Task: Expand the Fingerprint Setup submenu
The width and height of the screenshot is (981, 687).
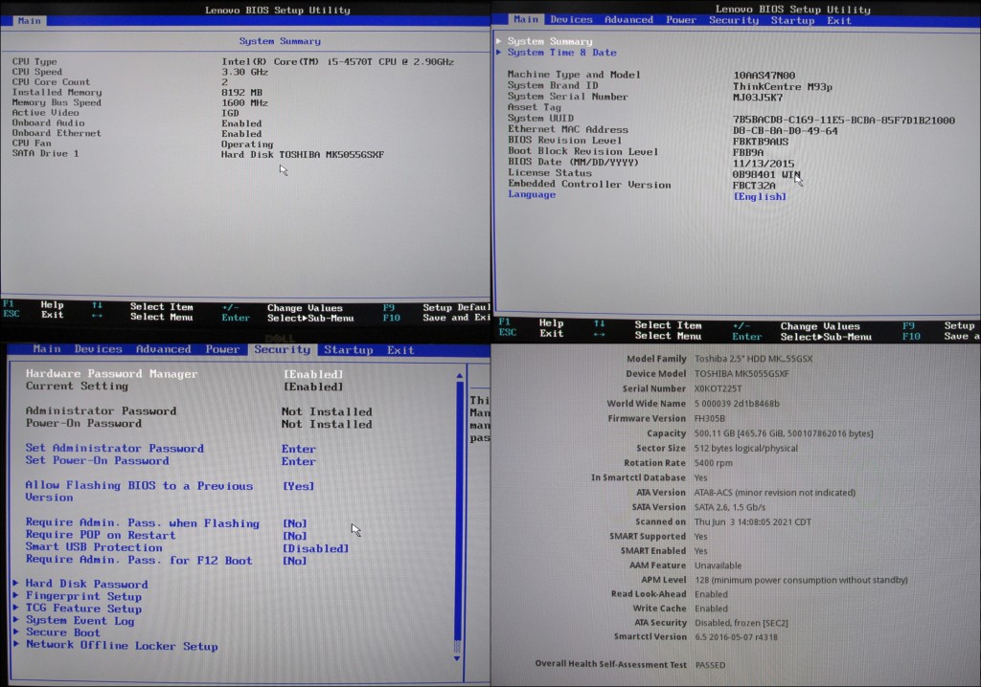Action: click(x=83, y=596)
